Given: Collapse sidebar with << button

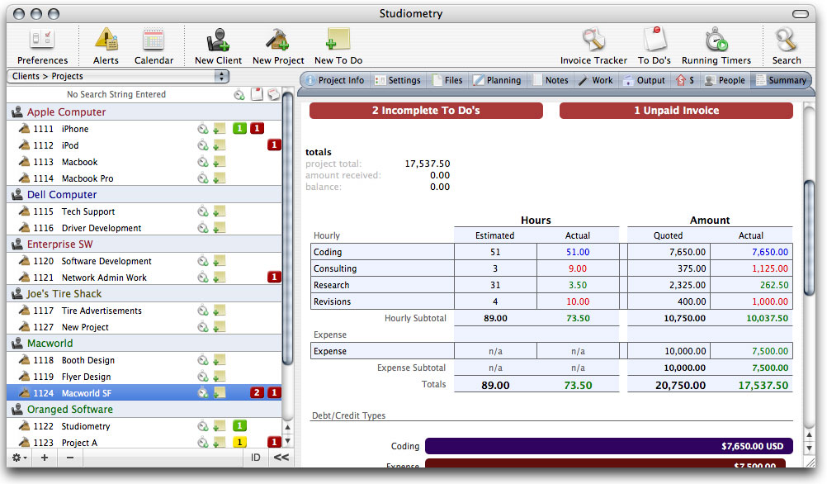Looking at the screenshot, I should 281,458.
